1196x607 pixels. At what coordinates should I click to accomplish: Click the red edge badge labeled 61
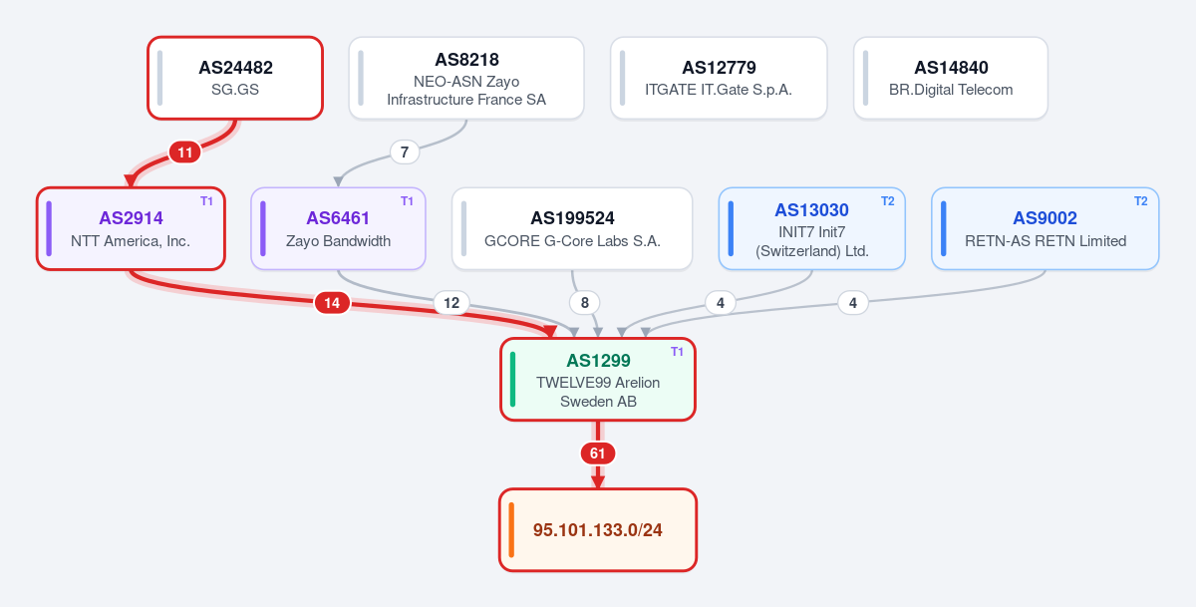click(x=598, y=454)
